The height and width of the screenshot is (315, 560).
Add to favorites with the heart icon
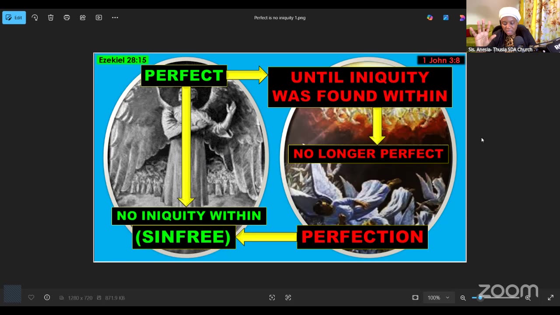click(x=31, y=297)
